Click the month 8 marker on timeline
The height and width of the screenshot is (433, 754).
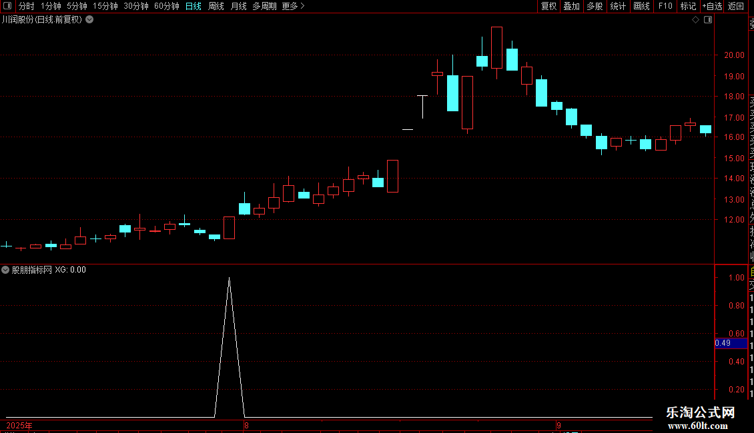point(246,425)
